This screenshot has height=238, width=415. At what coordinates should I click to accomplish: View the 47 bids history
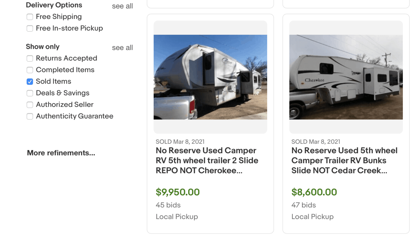coord(303,205)
